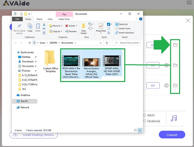Open Downloads in navigation pane
Image resolution: width=194 pixels, height=147 pixels.
coord(28,61)
